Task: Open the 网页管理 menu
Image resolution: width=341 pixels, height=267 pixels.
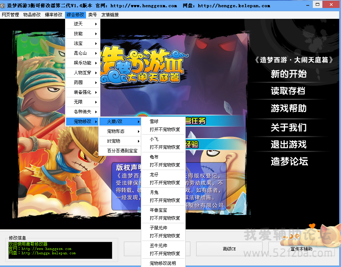Action: (x=10, y=15)
